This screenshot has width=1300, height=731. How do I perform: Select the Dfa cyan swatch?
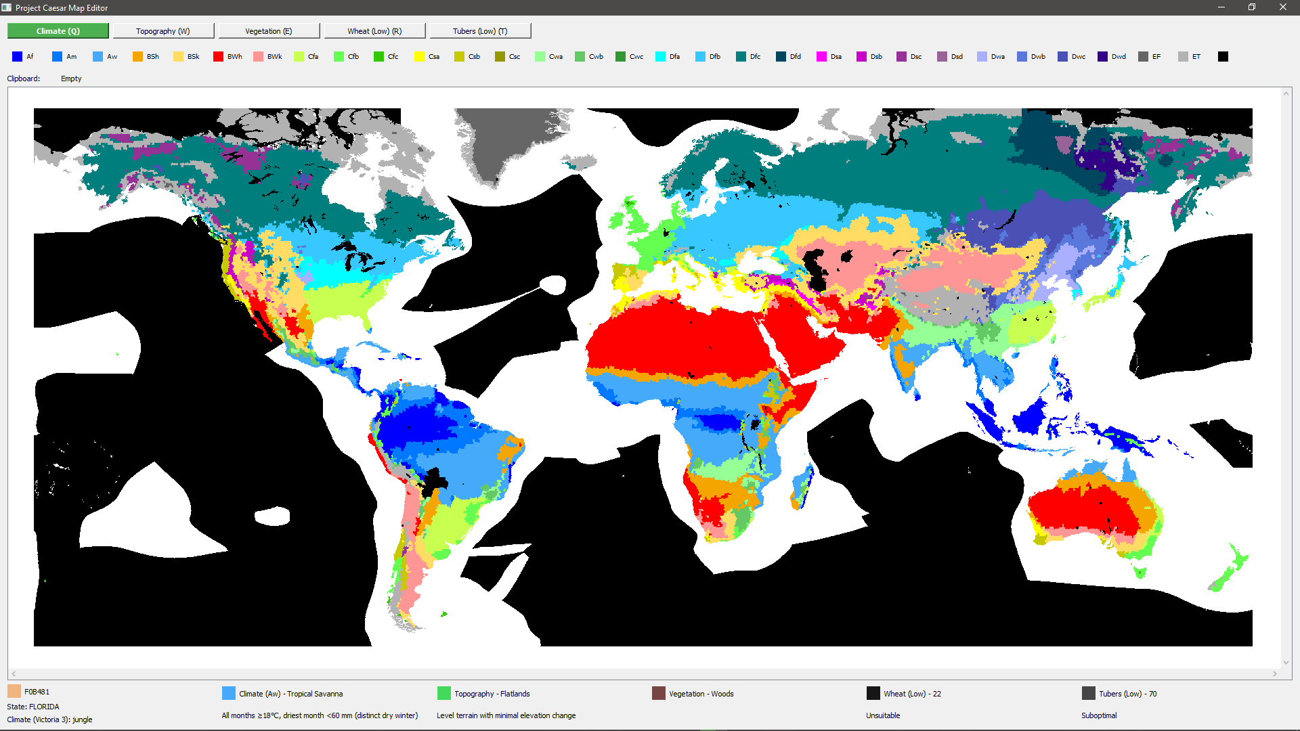pyautogui.click(x=661, y=57)
